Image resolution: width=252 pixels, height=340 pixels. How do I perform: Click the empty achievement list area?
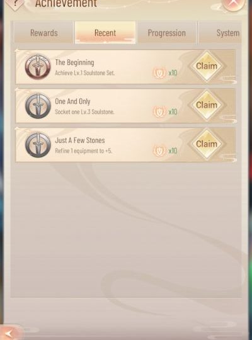coord(126,230)
